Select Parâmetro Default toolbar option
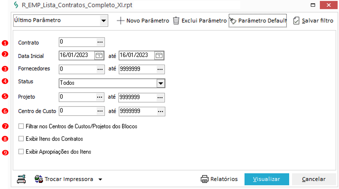 coord(258,21)
